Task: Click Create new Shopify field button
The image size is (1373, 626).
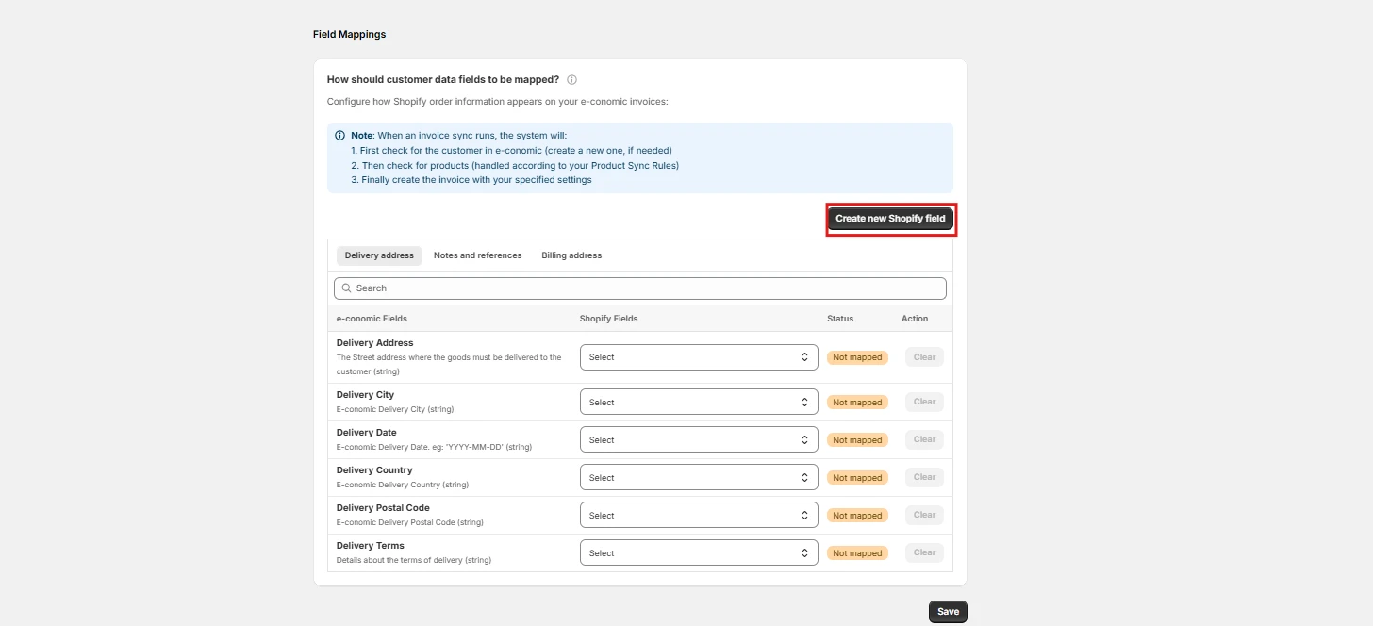Action: pos(890,219)
